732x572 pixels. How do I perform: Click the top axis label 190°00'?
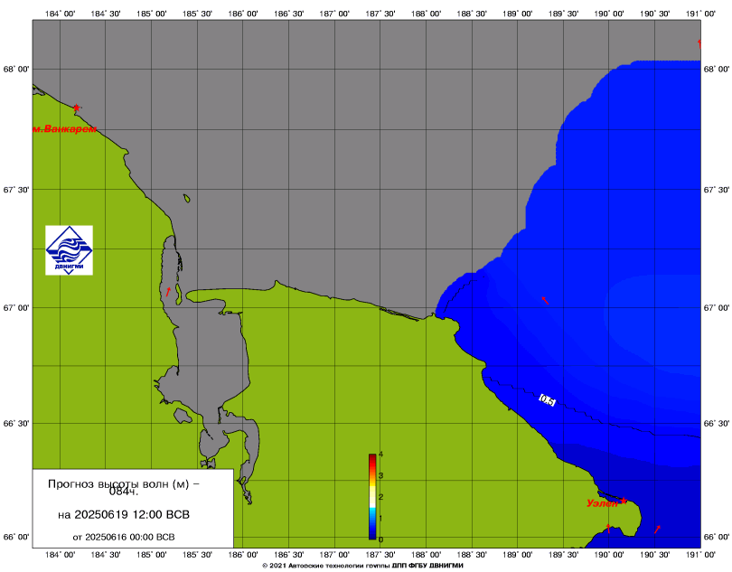tap(609, 14)
